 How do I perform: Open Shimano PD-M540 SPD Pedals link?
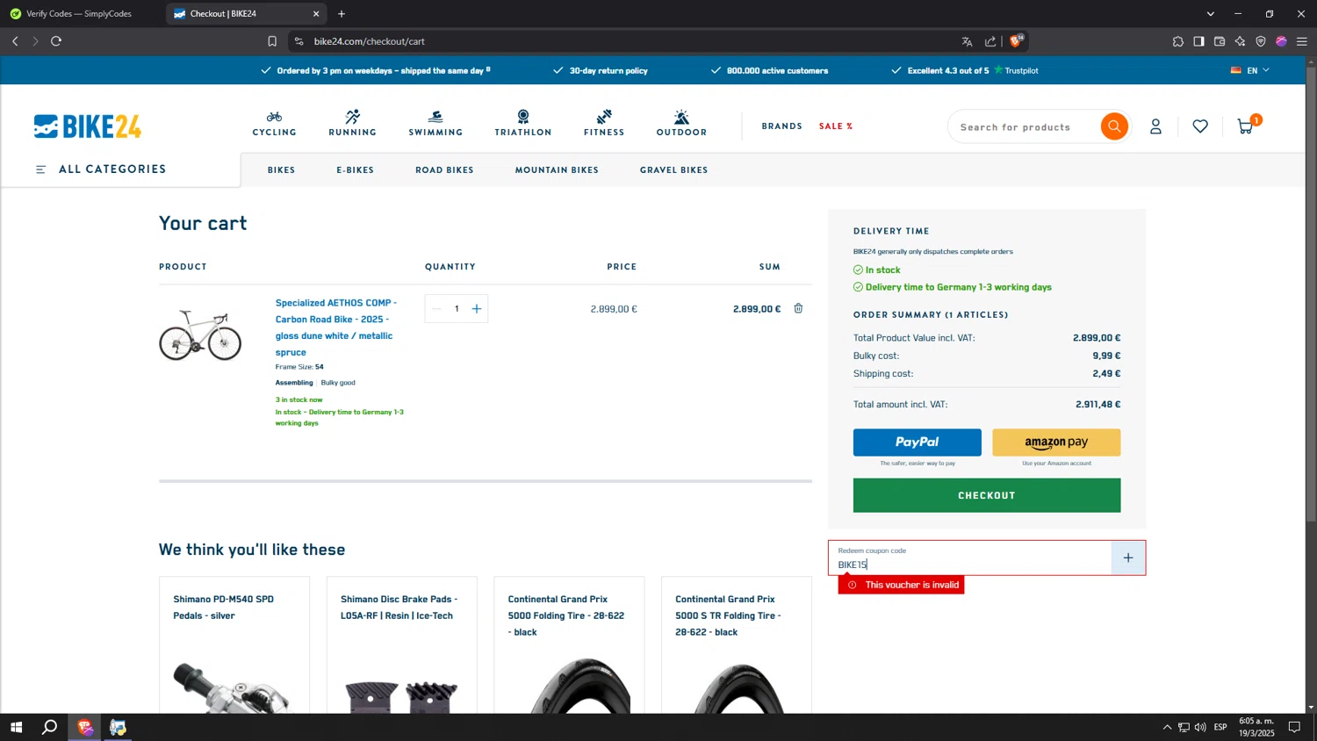click(223, 608)
